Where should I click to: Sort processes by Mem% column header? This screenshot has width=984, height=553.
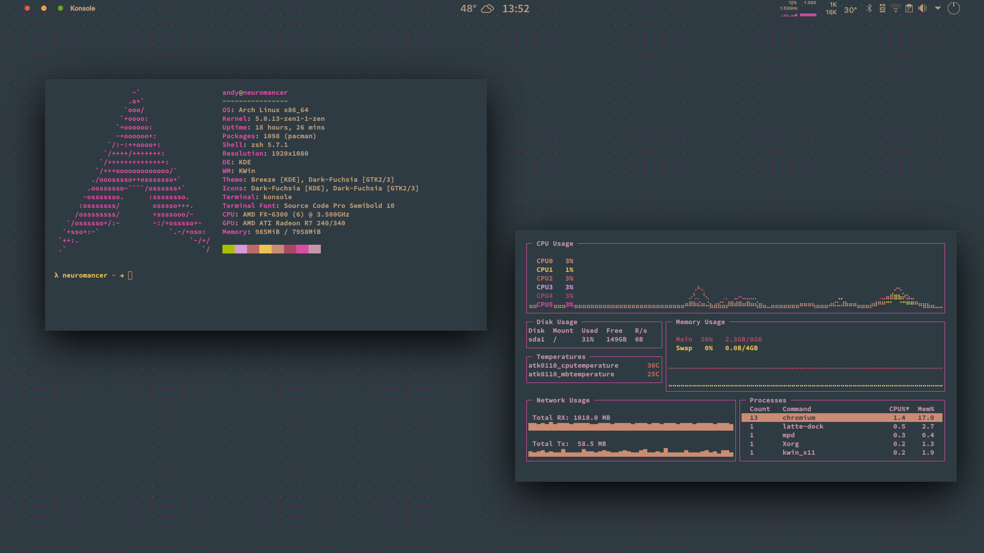coord(926,409)
